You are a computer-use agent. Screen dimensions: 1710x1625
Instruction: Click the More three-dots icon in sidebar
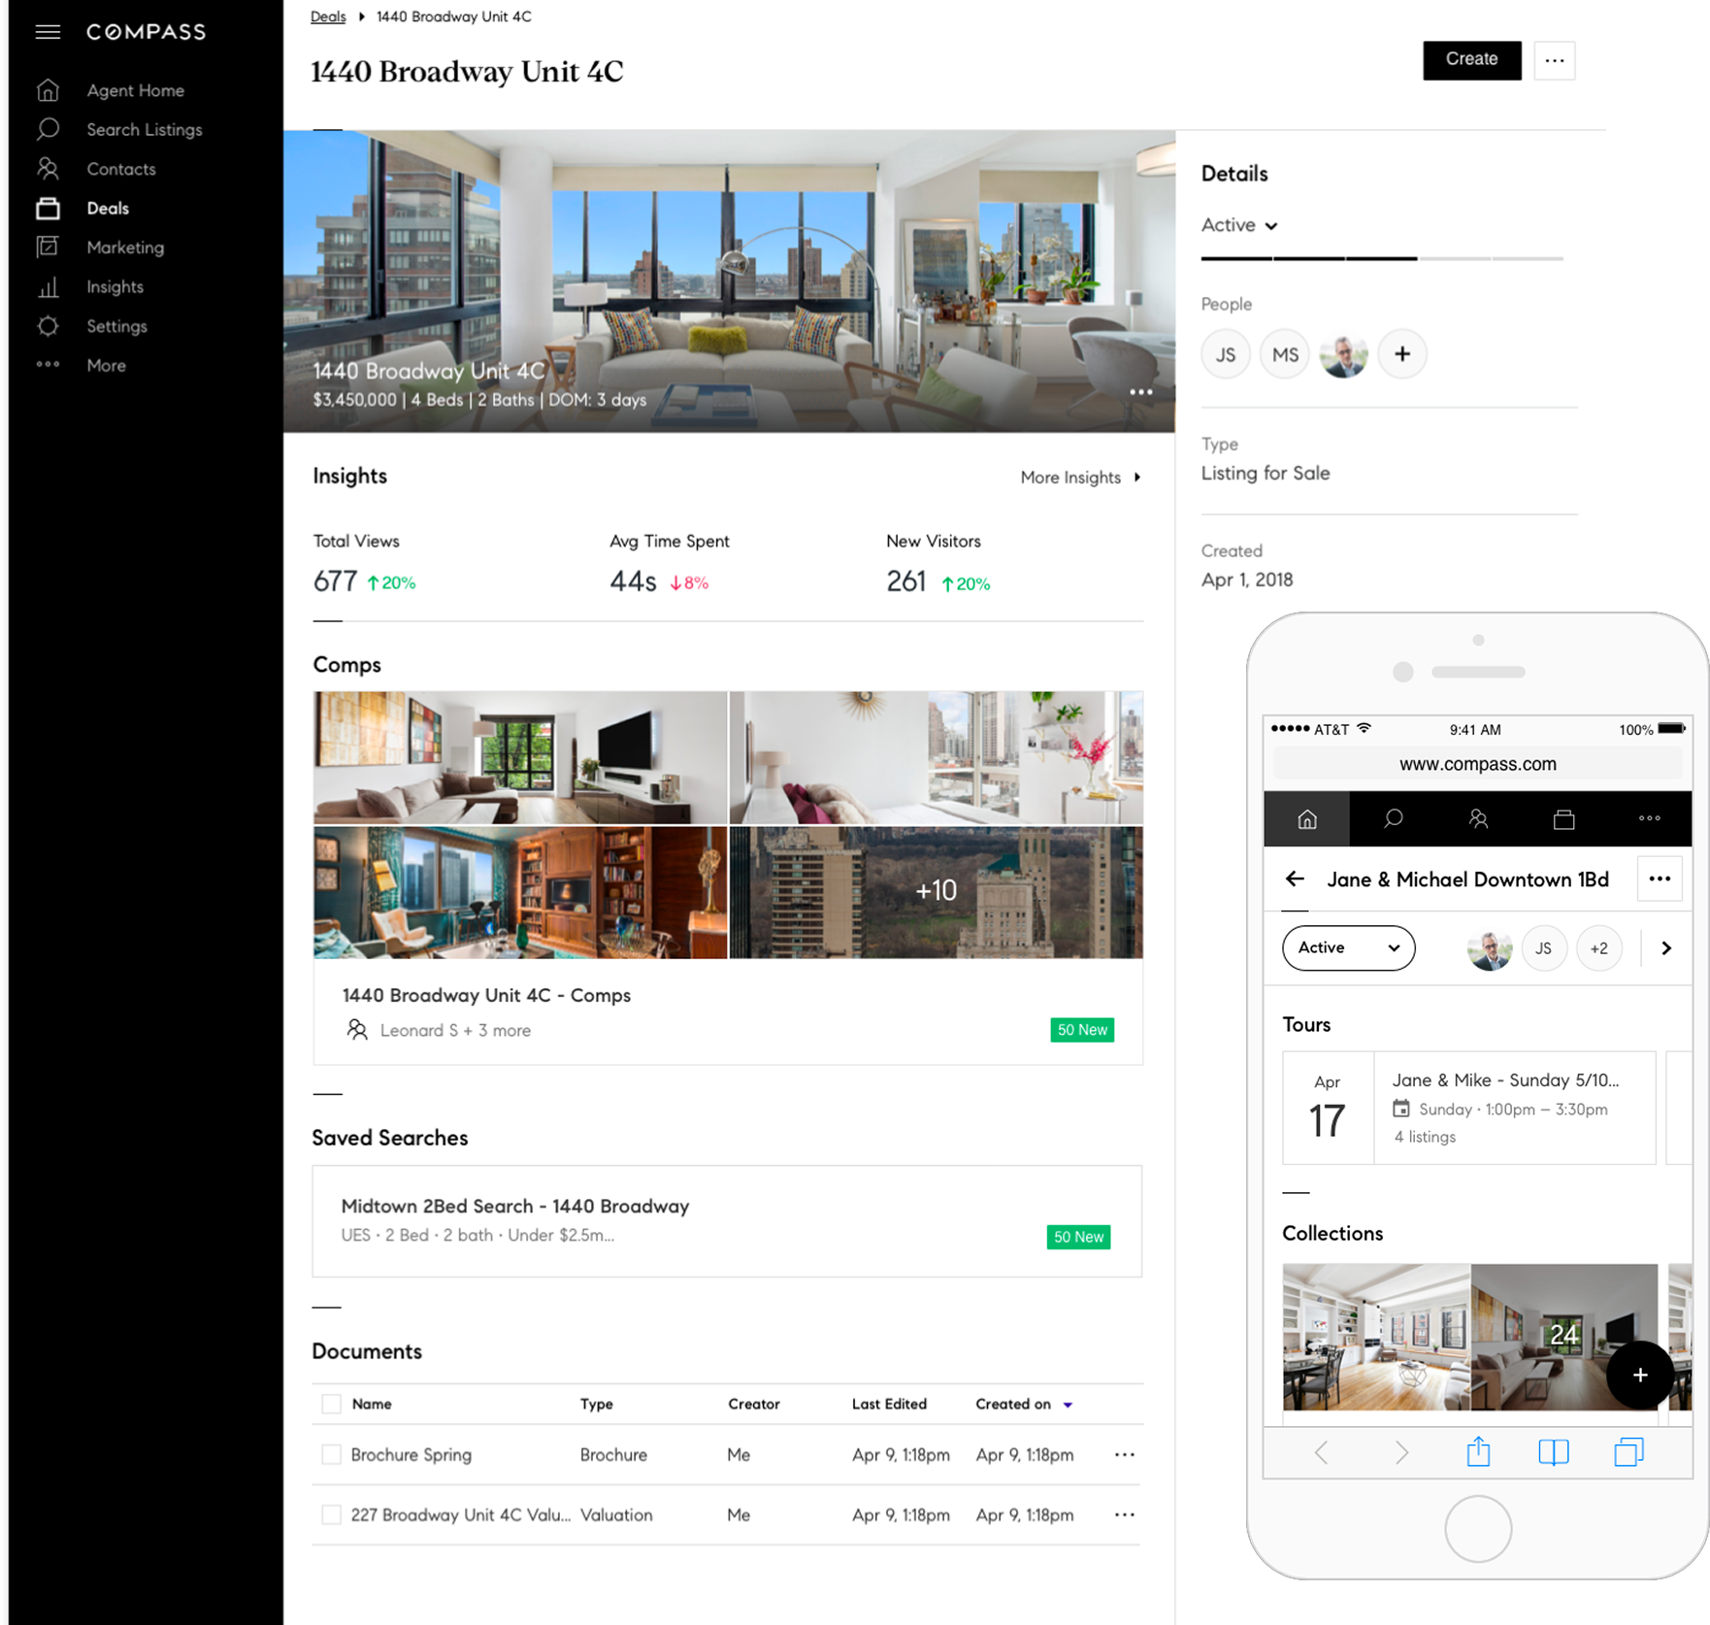[48, 365]
